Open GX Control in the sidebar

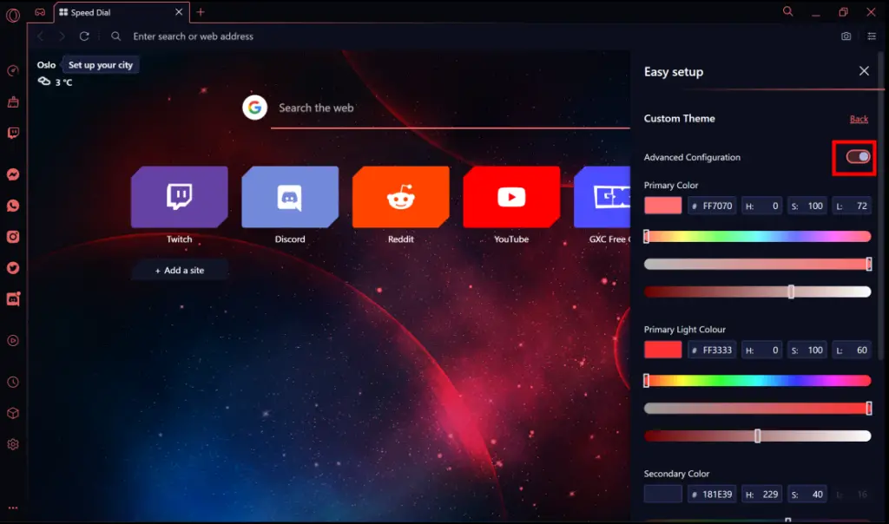click(13, 71)
